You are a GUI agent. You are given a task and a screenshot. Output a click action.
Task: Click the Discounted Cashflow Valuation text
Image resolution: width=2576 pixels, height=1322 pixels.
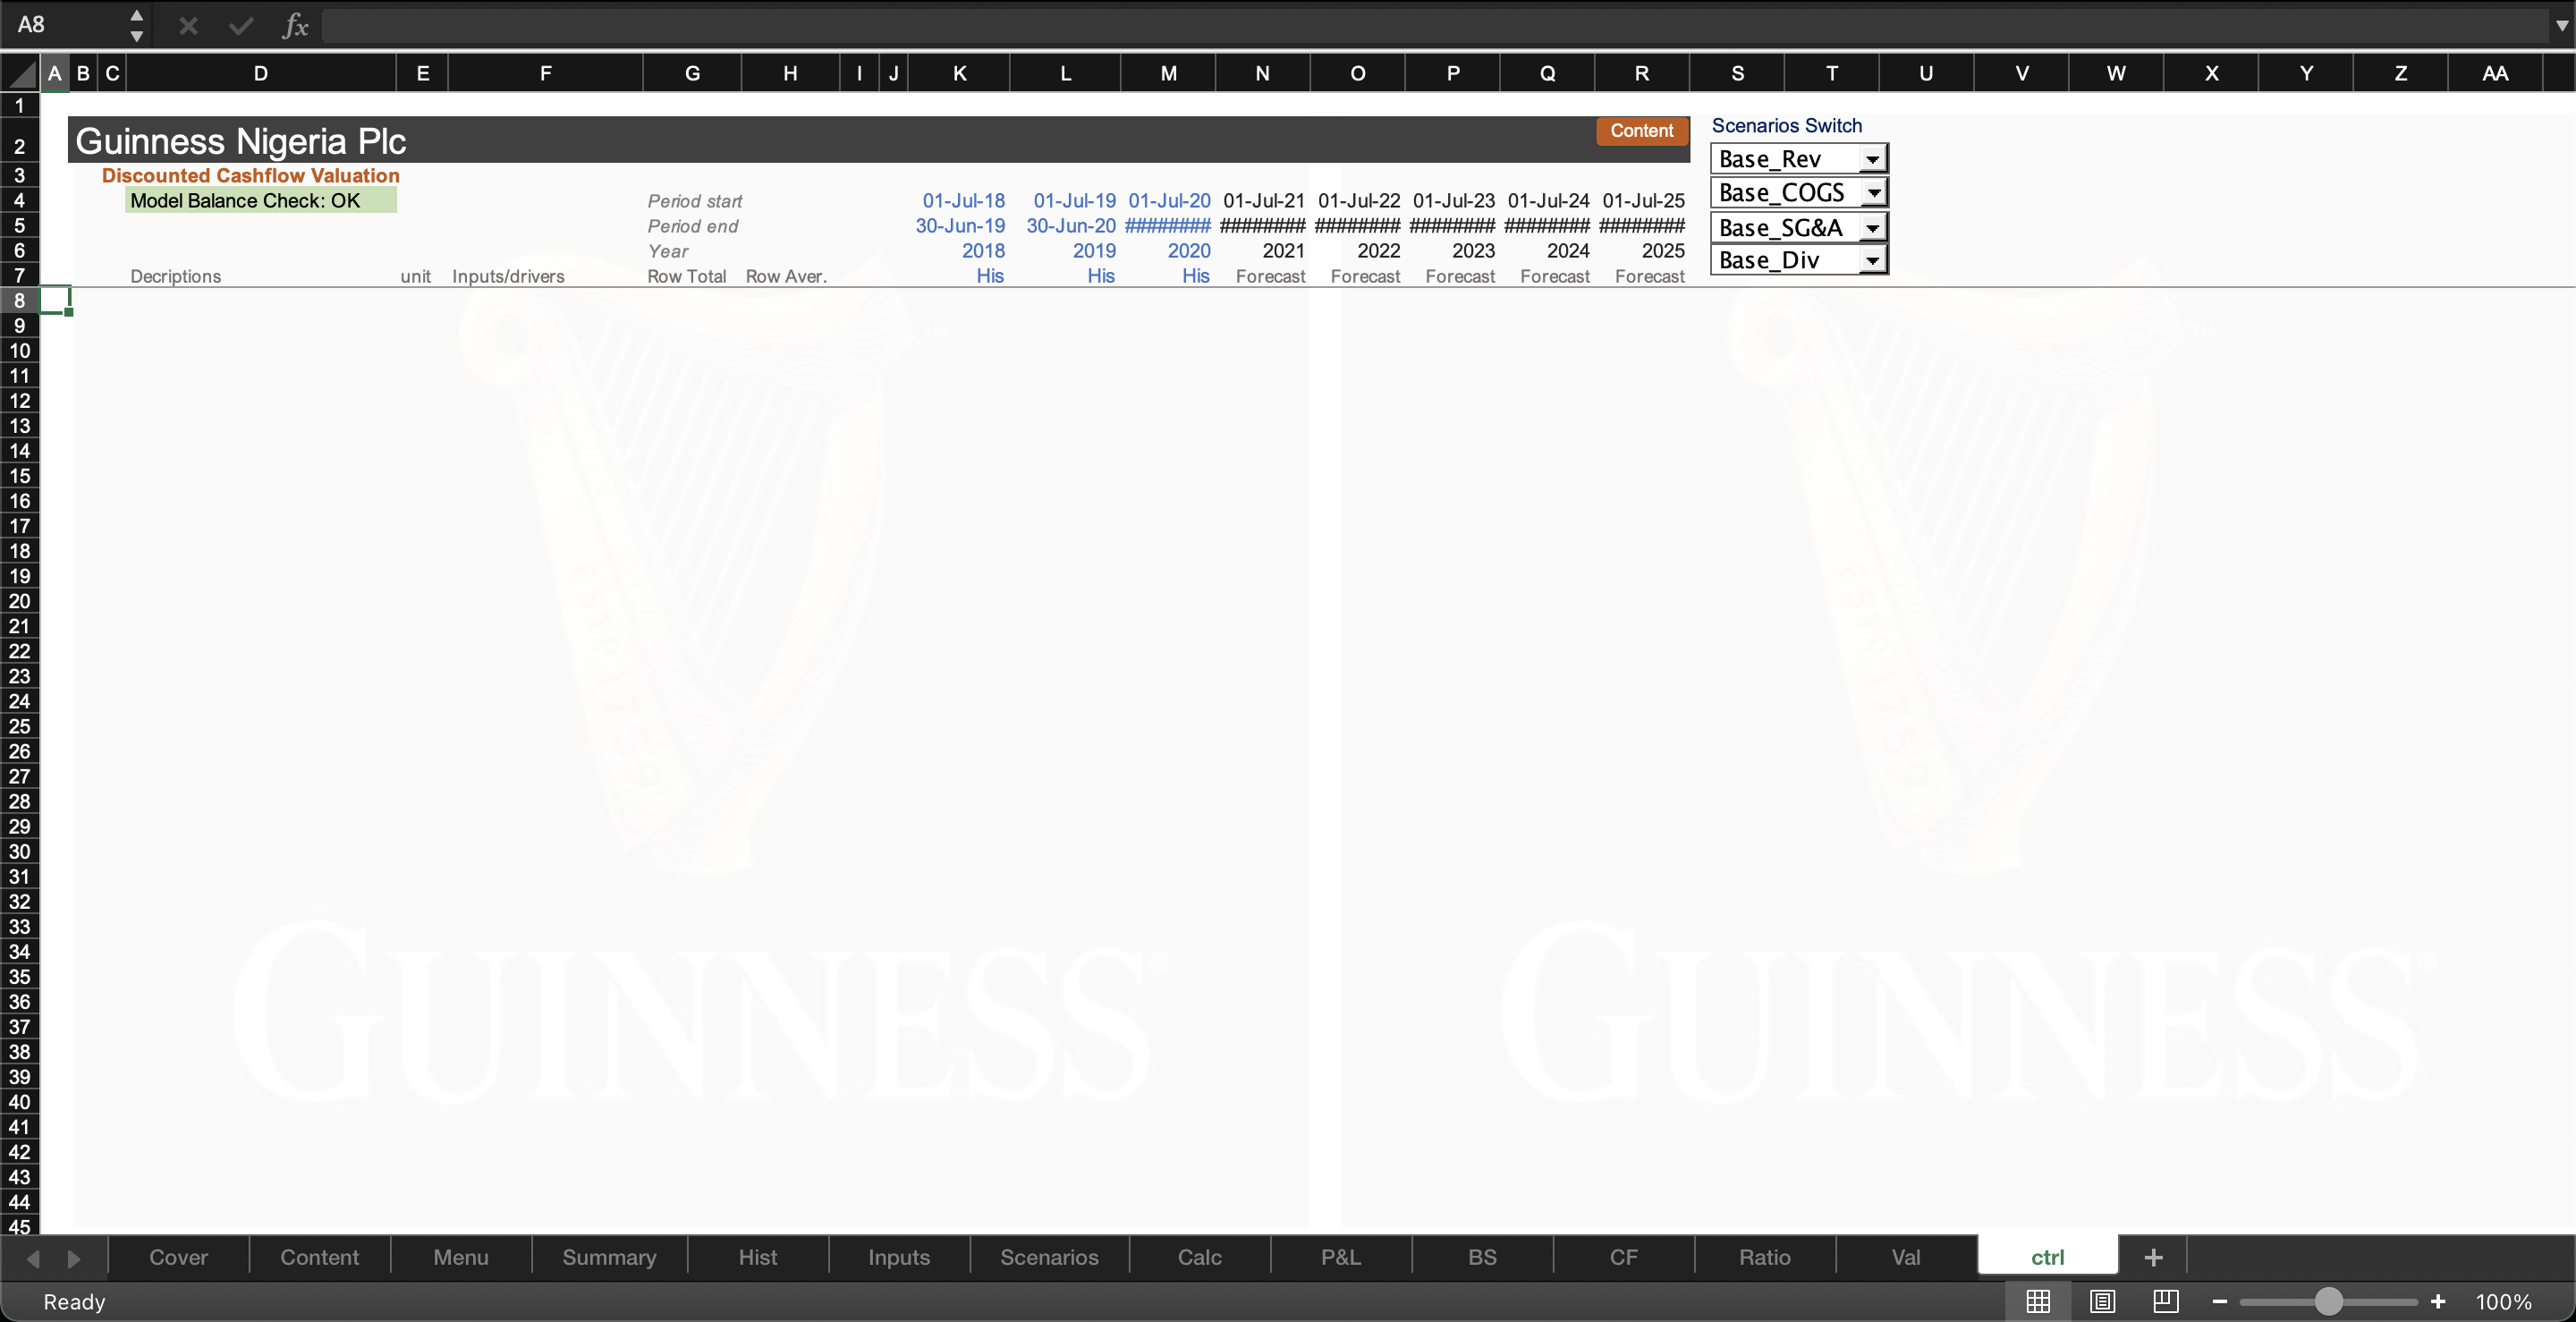tap(250, 175)
